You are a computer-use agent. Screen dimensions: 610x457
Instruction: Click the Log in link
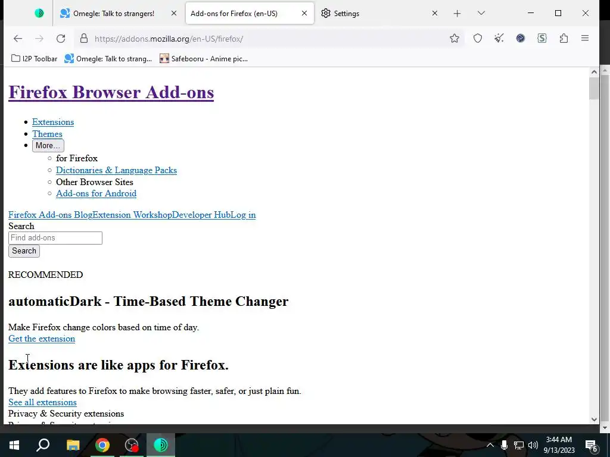(x=243, y=215)
